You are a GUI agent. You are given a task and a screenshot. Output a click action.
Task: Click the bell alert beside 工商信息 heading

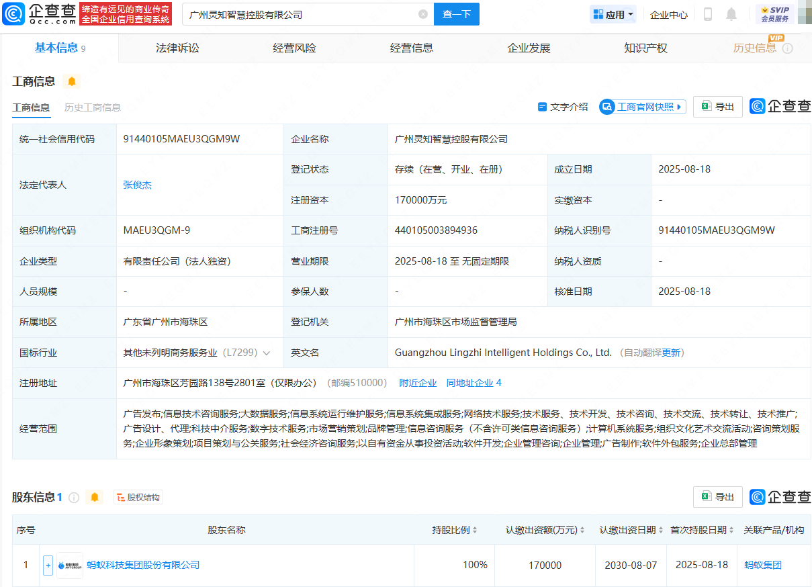72,81
